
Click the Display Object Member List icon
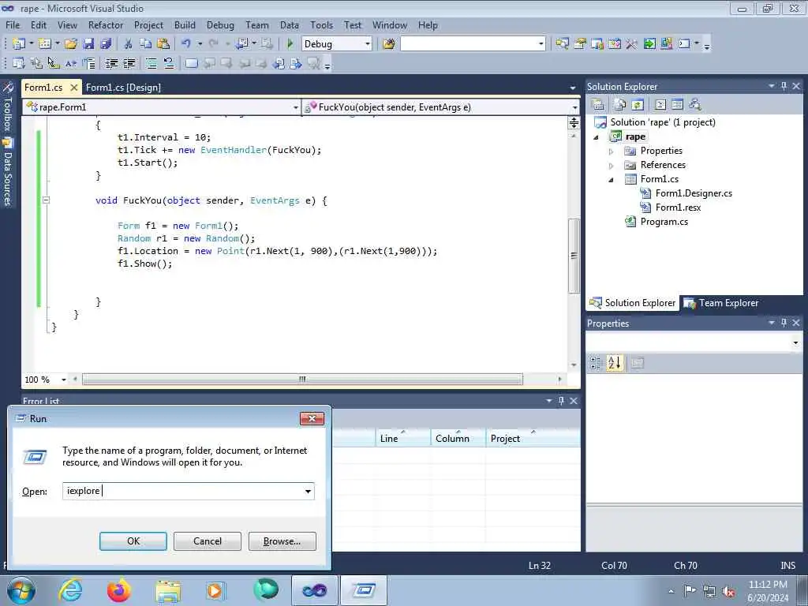(19, 63)
